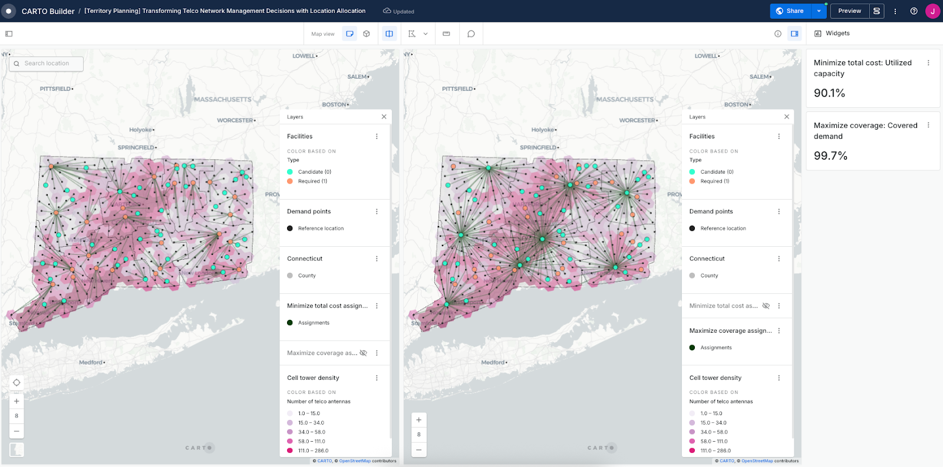
Task: Open the comments speech bubble tool
Action: (471, 34)
